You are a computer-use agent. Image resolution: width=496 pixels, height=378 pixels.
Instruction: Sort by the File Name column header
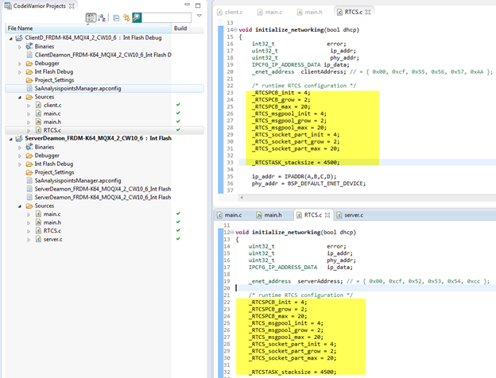click(x=88, y=29)
